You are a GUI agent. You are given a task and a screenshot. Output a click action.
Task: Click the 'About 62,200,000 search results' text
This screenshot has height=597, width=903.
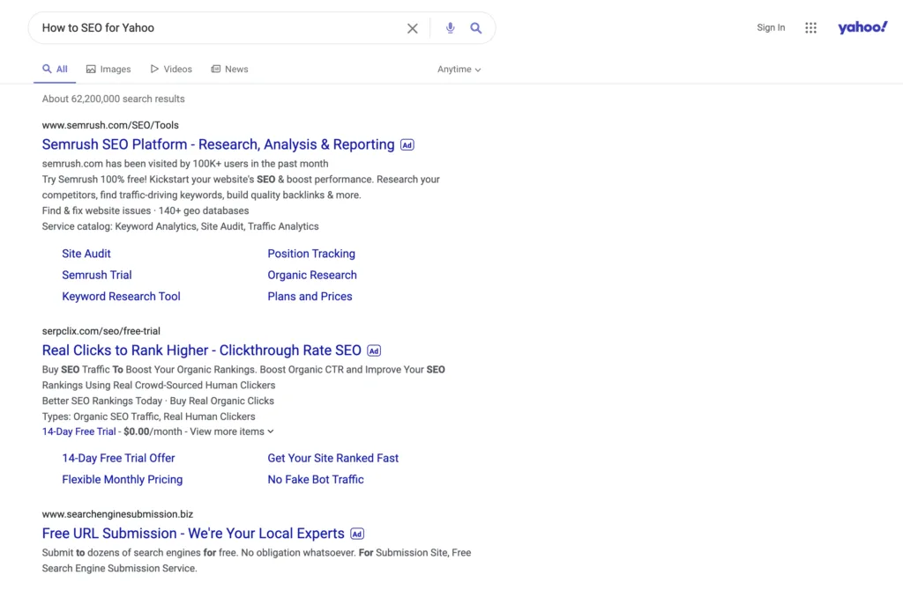[114, 99]
